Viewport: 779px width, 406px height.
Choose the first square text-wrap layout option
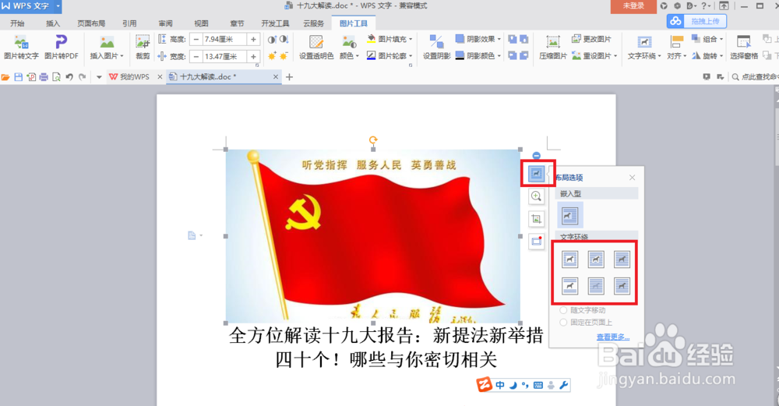[570, 259]
